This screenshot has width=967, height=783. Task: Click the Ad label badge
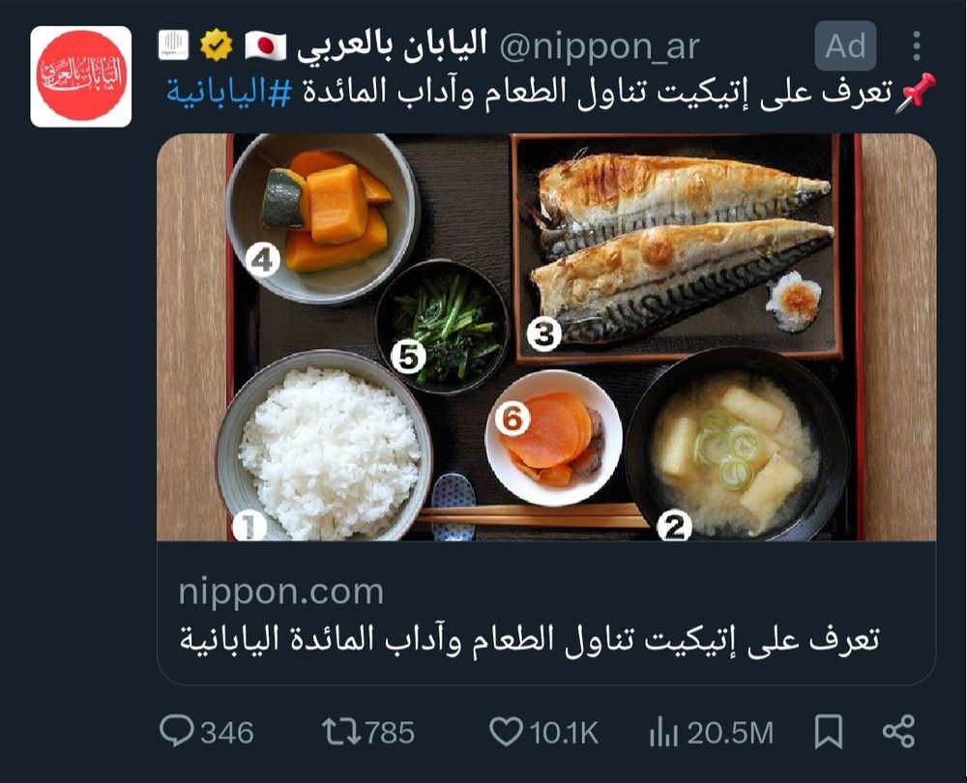[845, 45]
